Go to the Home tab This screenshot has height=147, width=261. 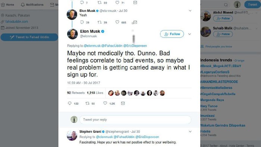7,4
